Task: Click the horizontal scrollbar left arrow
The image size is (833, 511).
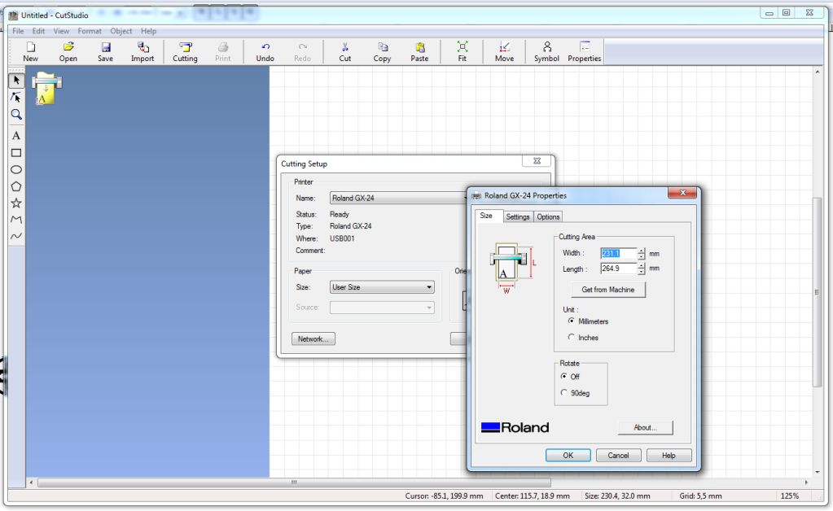Action: (31, 483)
